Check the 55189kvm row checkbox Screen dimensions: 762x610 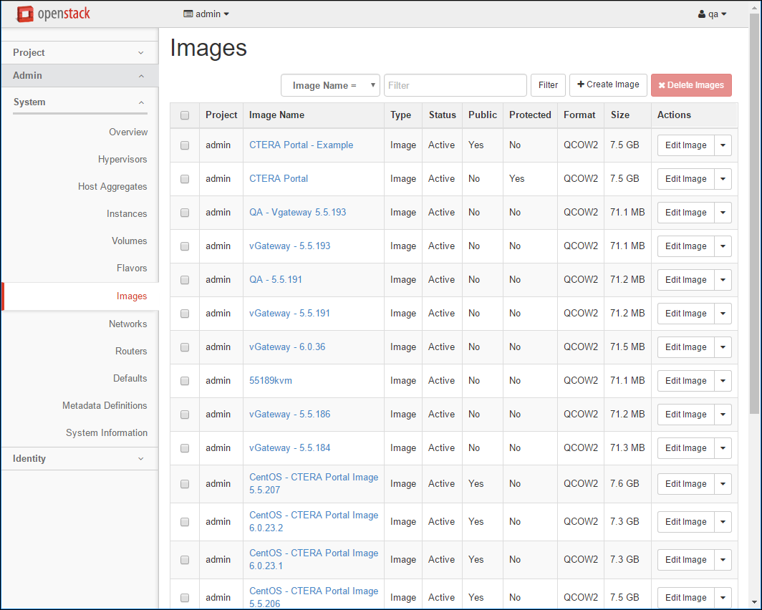coord(185,381)
